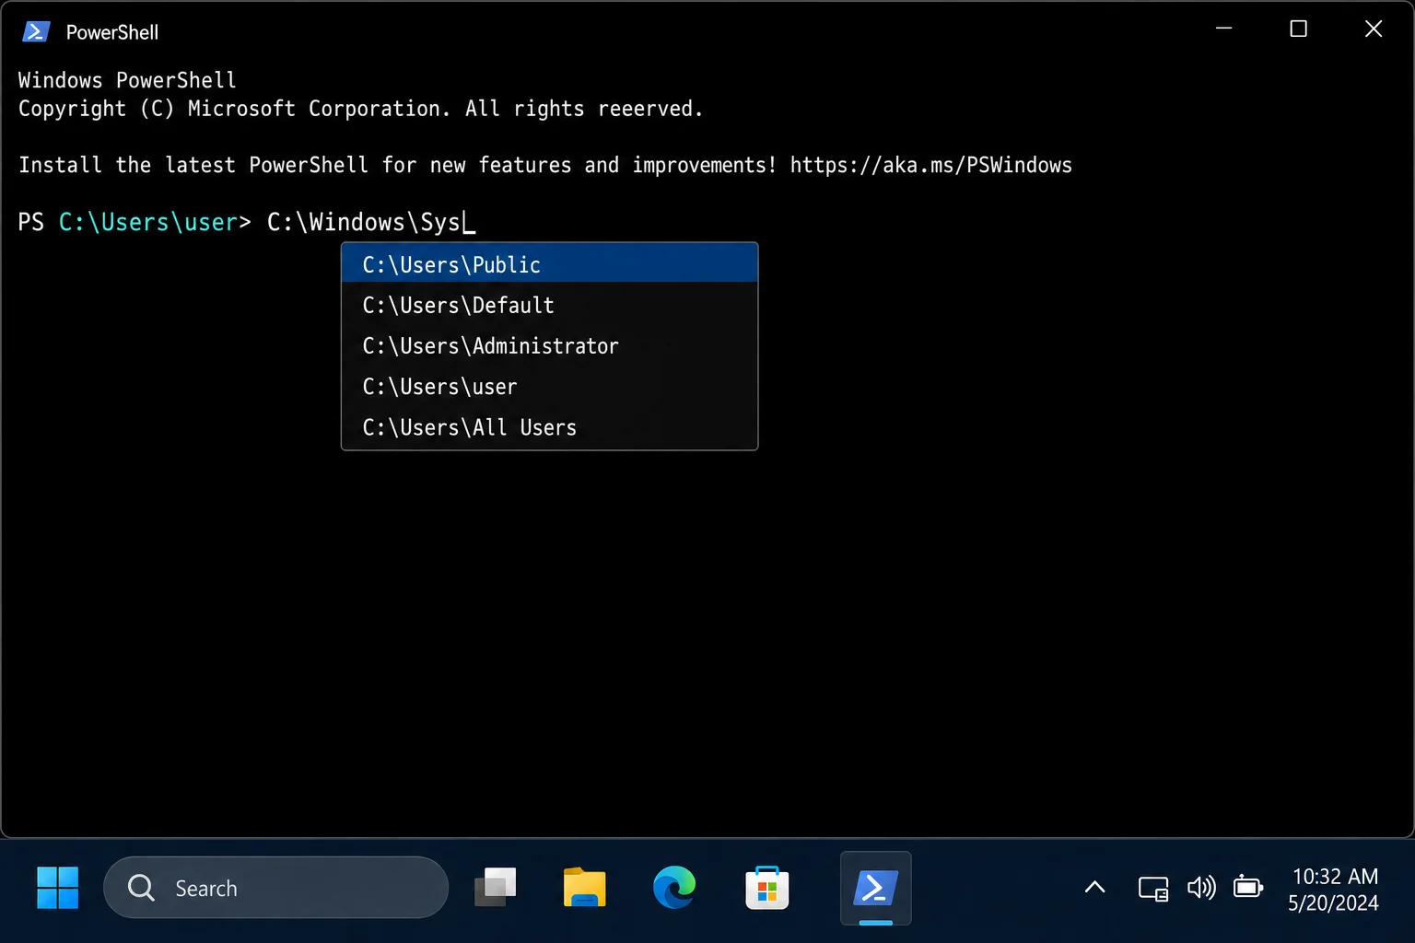The width and height of the screenshot is (1415, 943).
Task: Click the taskbar Search box
Action: click(275, 888)
